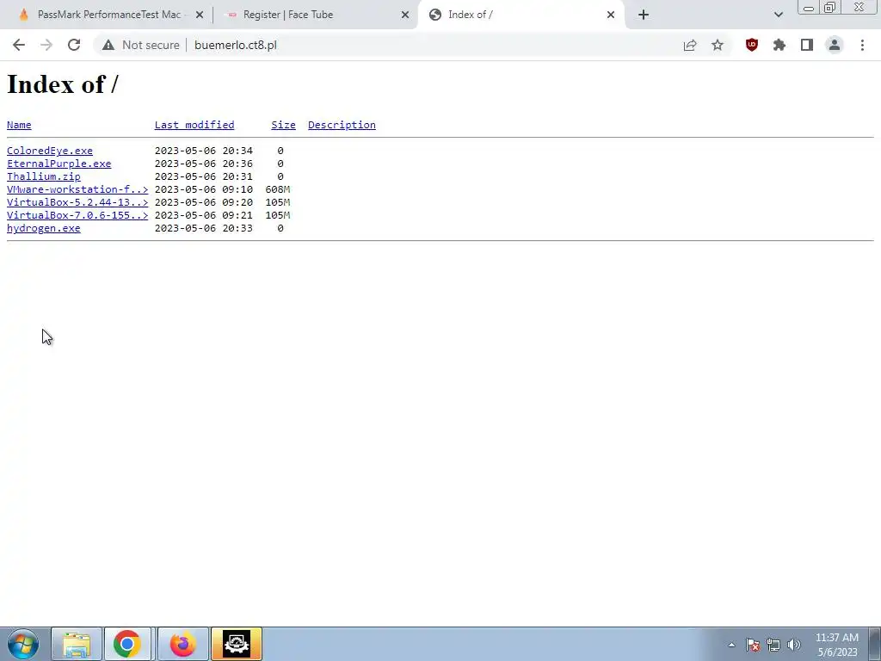Sort listing by Size
Screen dimensions: 881x661
(283, 125)
